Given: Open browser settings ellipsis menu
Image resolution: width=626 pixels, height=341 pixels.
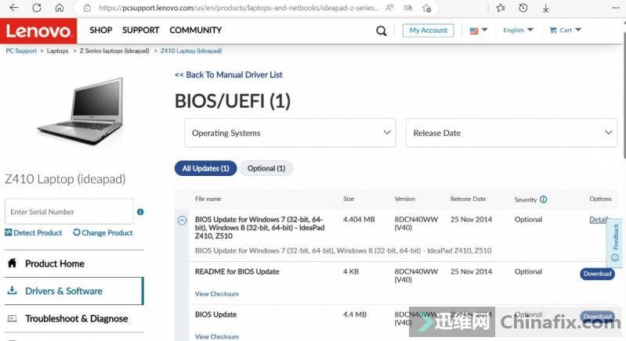Looking at the screenshot, I should pyautogui.click(x=616, y=8).
